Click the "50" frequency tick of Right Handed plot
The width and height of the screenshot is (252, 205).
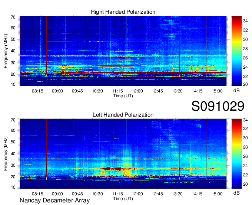tap(13, 40)
